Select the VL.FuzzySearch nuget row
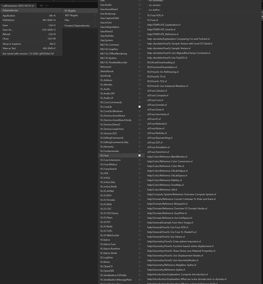 click(121, 169)
